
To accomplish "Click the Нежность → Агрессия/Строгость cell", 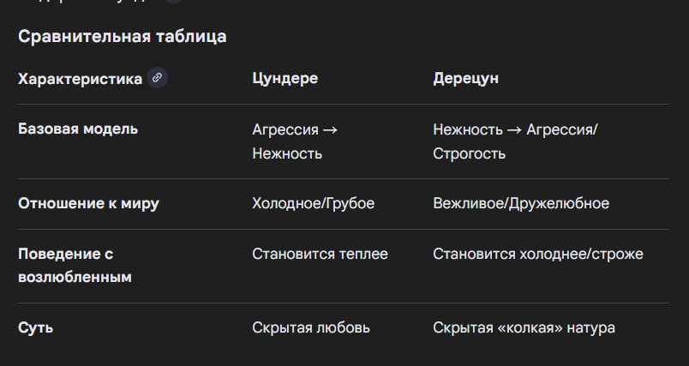I will pos(515,141).
